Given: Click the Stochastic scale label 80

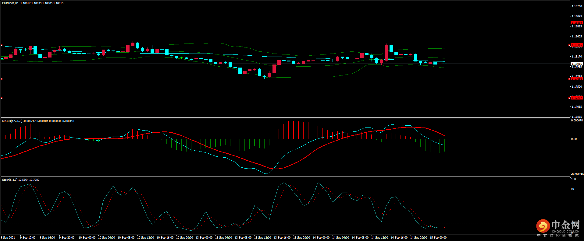Looking at the screenshot, I should pyautogui.click(x=572, y=189).
